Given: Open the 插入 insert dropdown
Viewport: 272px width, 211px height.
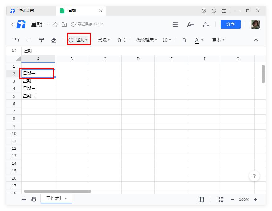Looking at the screenshot, I should [78, 40].
